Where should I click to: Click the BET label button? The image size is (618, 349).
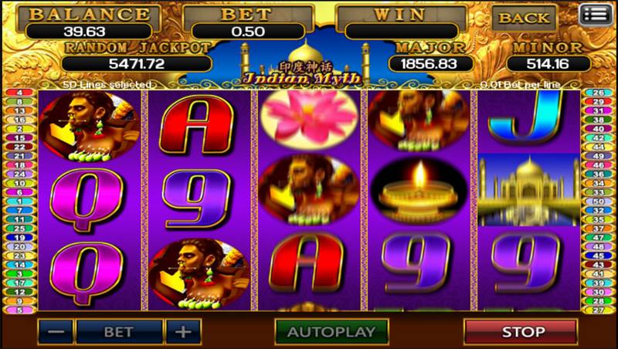pyautogui.click(x=119, y=332)
